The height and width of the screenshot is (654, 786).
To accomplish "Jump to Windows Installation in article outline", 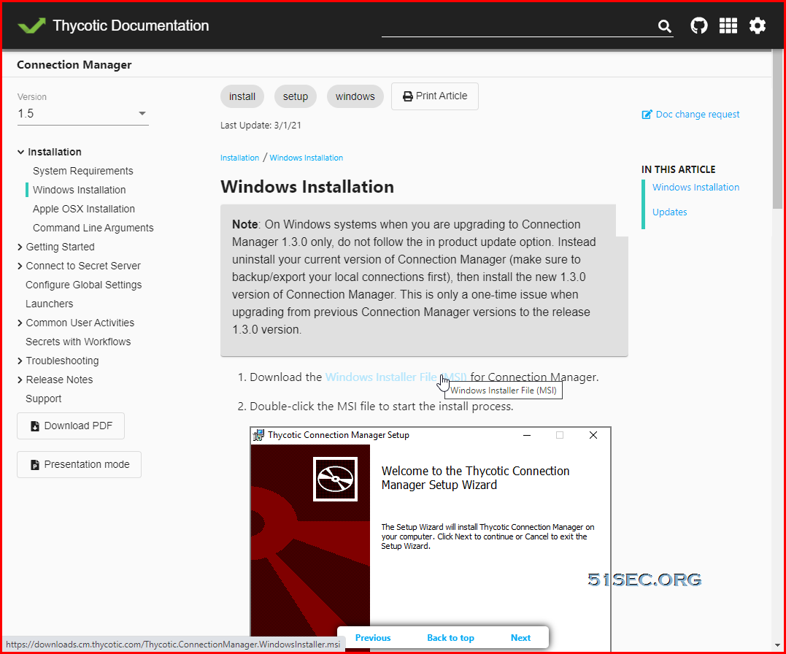I will [x=696, y=187].
